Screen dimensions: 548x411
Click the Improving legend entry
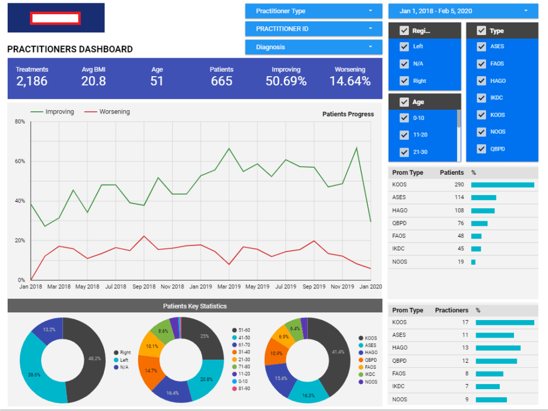click(x=53, y=112)
